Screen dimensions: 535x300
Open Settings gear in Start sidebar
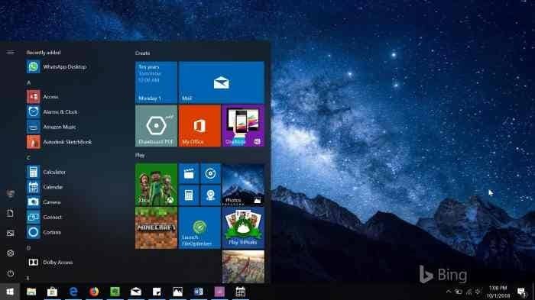tap(10, 253)
